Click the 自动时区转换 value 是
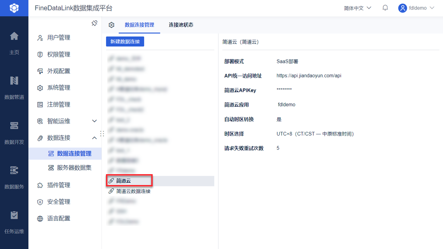This screenshot has width=443, height=249. click(x=279, y=119)
